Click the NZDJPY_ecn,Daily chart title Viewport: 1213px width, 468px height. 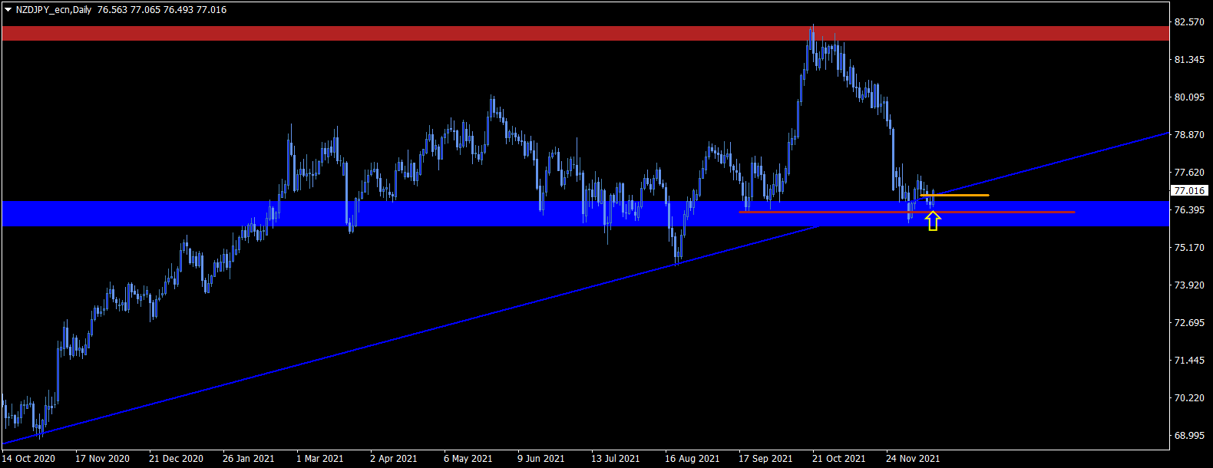pos(53,10)
